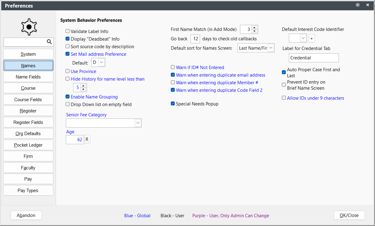Click the Age field showing 62
Screen dimensions: 375x226
[75, 139]
